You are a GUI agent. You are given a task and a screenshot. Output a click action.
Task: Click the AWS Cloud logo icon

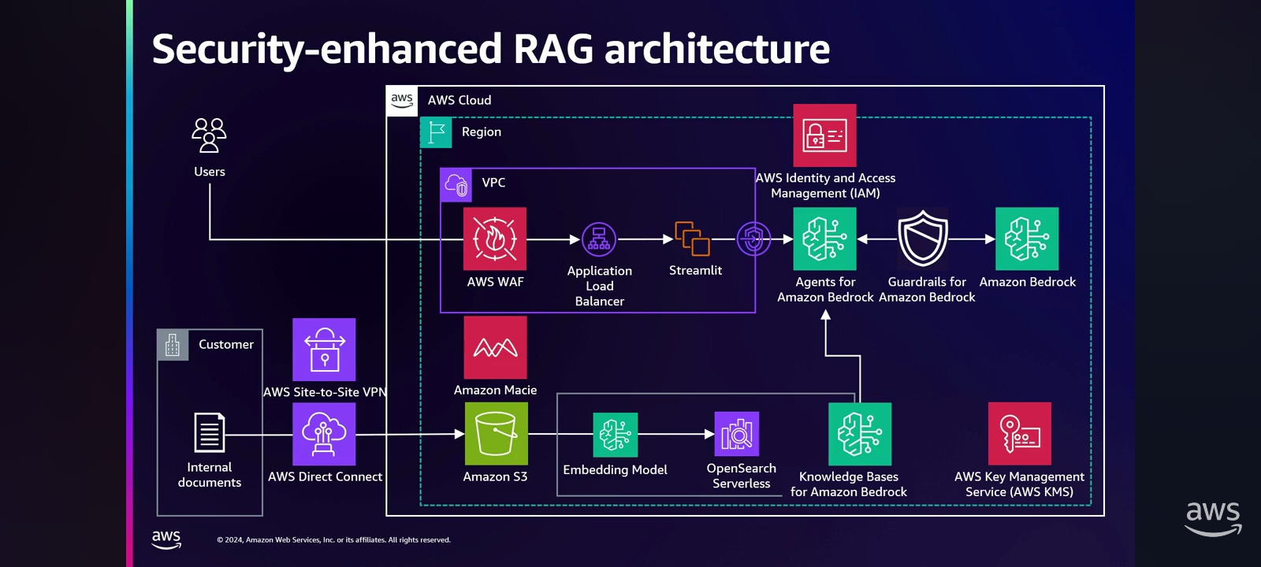click(x=402, y=101)
